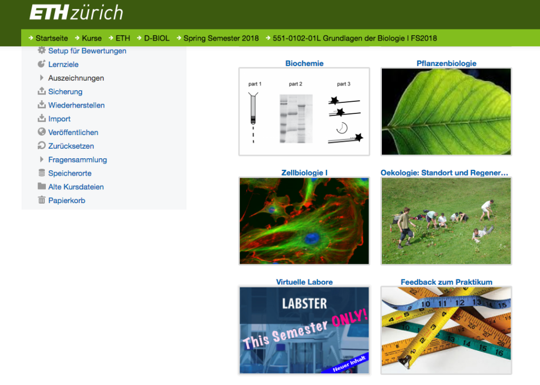The width and height of the screenshot is (540, 385).
Task: Open the Biochemie title link
Action: [304, 63]
